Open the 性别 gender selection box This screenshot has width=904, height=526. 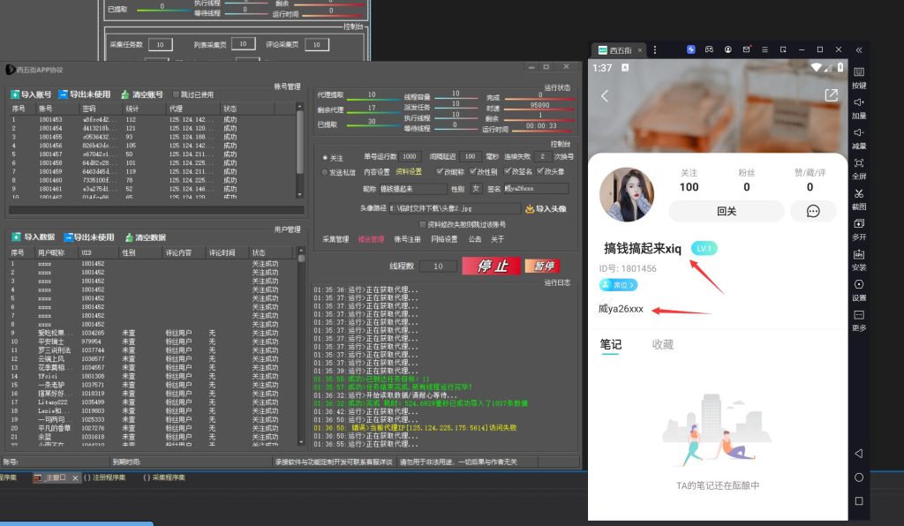(477, 188)
